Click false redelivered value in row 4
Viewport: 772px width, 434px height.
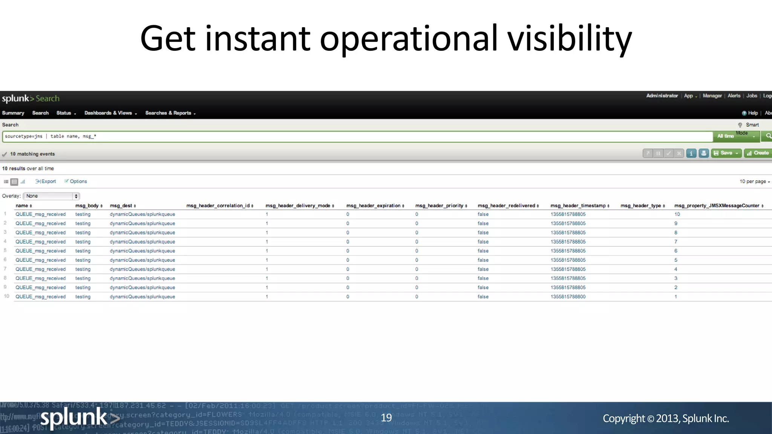[x=483, y=242]
